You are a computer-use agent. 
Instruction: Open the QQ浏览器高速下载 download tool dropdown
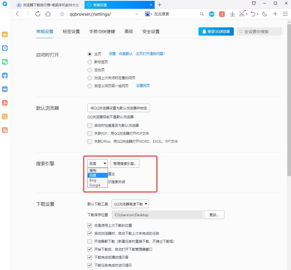tap(130, 204)
